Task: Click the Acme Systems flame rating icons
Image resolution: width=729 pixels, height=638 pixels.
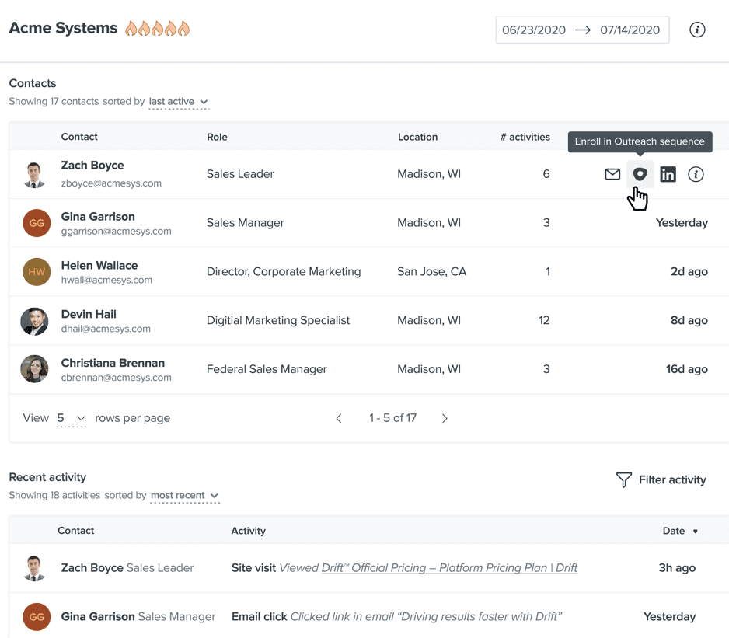Action: point(158,30)
